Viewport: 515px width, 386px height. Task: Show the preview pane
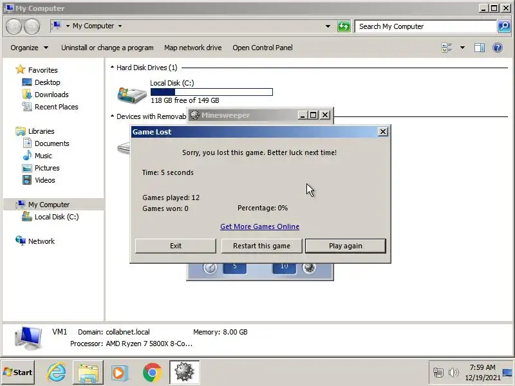tap(479, 48)
